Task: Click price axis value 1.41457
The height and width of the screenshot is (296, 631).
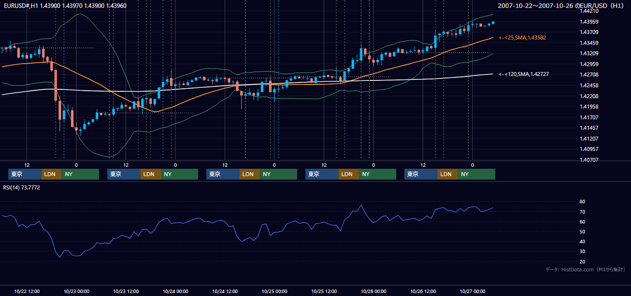Action: [x=589, y=128]
